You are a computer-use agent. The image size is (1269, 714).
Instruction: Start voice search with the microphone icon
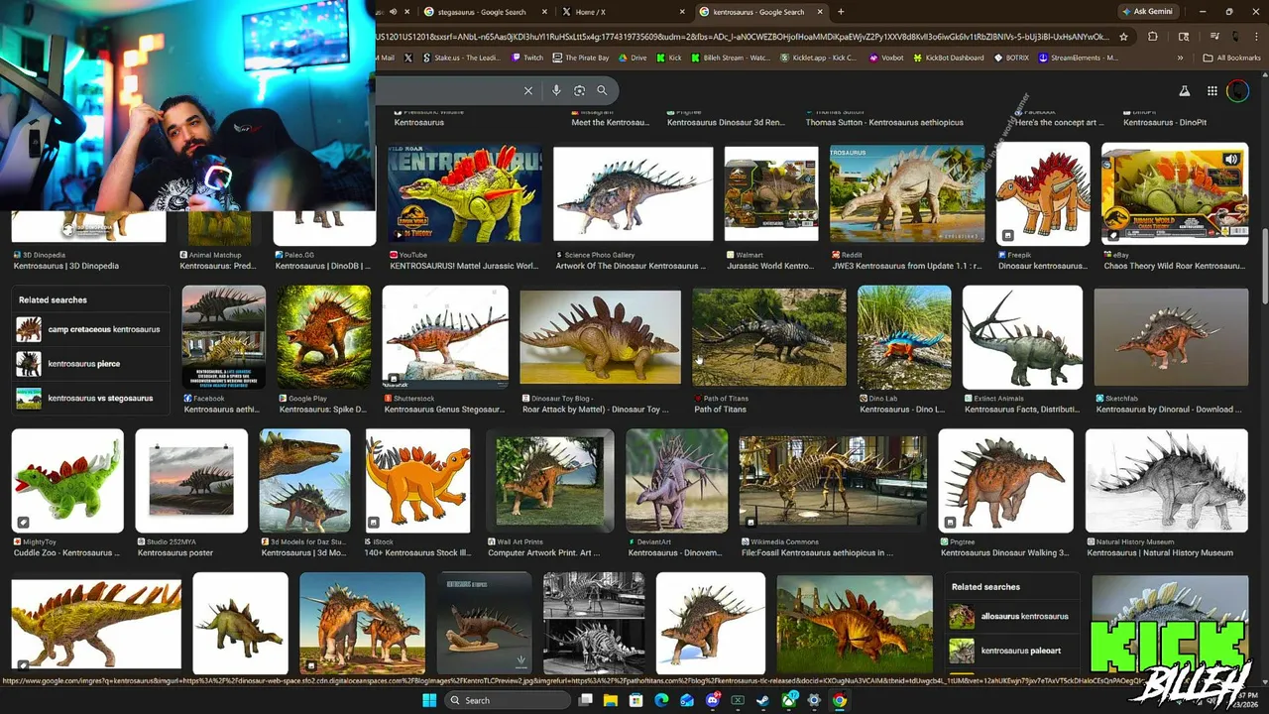(556, 90)
